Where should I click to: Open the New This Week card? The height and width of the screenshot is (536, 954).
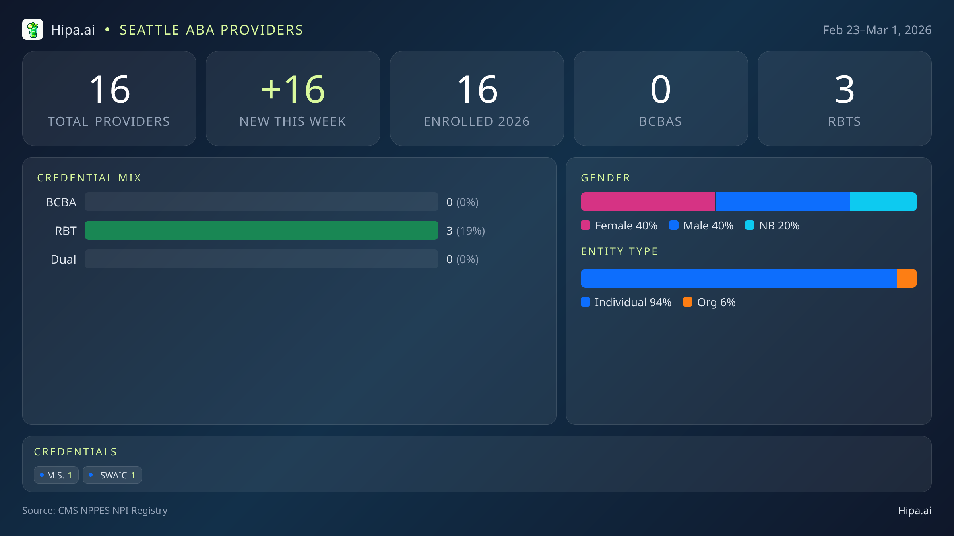(293, 98)
